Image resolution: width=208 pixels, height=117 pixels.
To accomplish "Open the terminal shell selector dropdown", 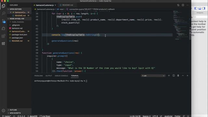I will click(153, 76).
